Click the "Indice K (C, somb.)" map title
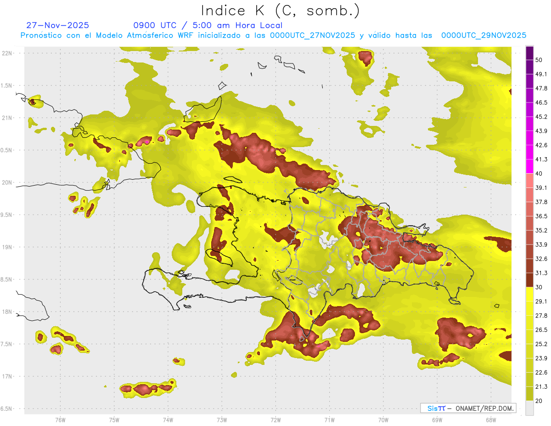 tap(280, 11)
